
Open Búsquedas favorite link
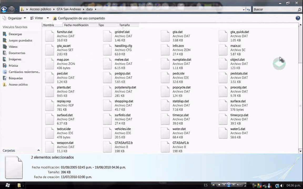click(x=13, y=78)
